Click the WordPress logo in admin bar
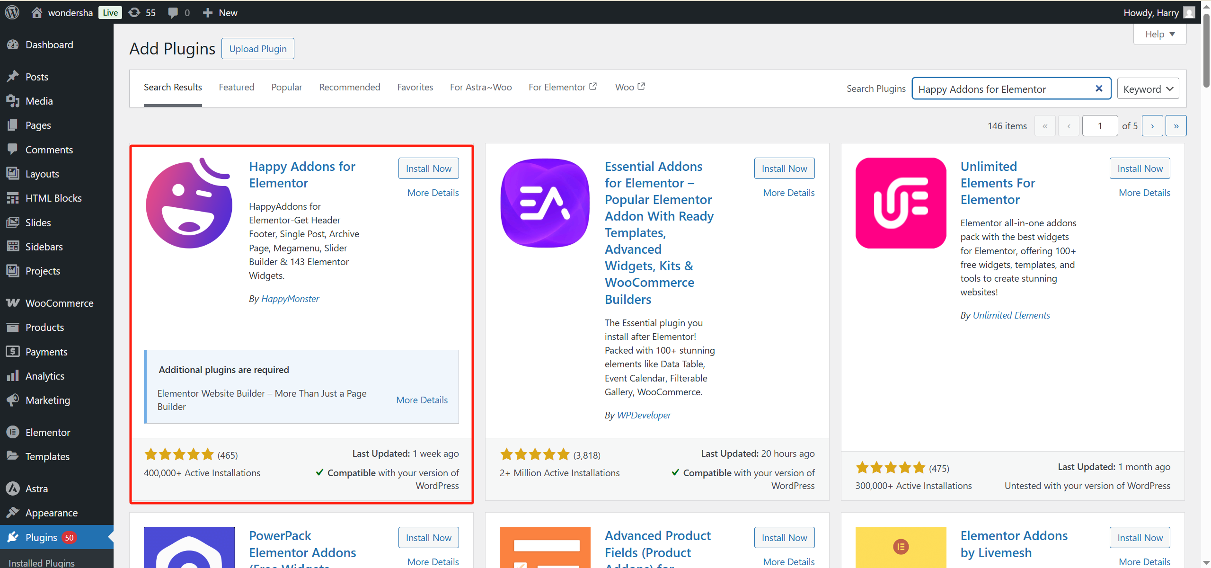Viewport: 1211px width, 568px height. 11,12
